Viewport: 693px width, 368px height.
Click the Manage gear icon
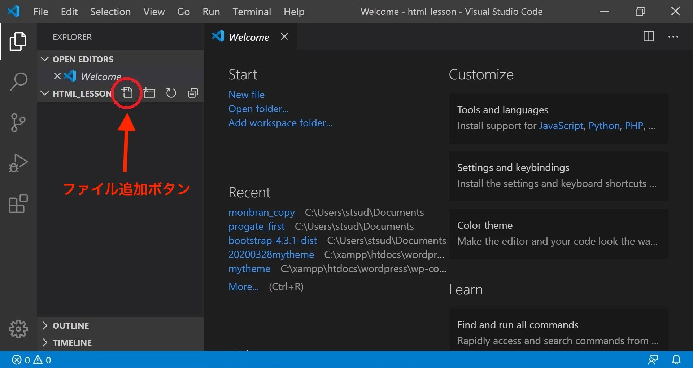[18, 329]
